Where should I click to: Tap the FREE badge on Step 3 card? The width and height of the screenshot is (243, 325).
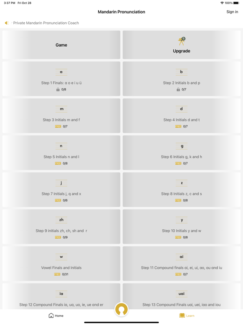(x=58, y=126)
